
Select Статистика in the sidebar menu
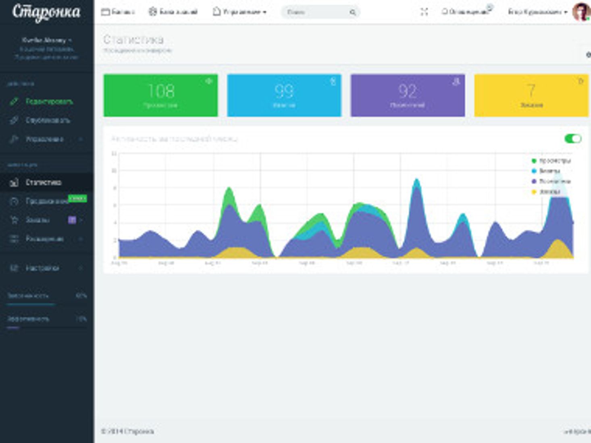pos(47,182)
